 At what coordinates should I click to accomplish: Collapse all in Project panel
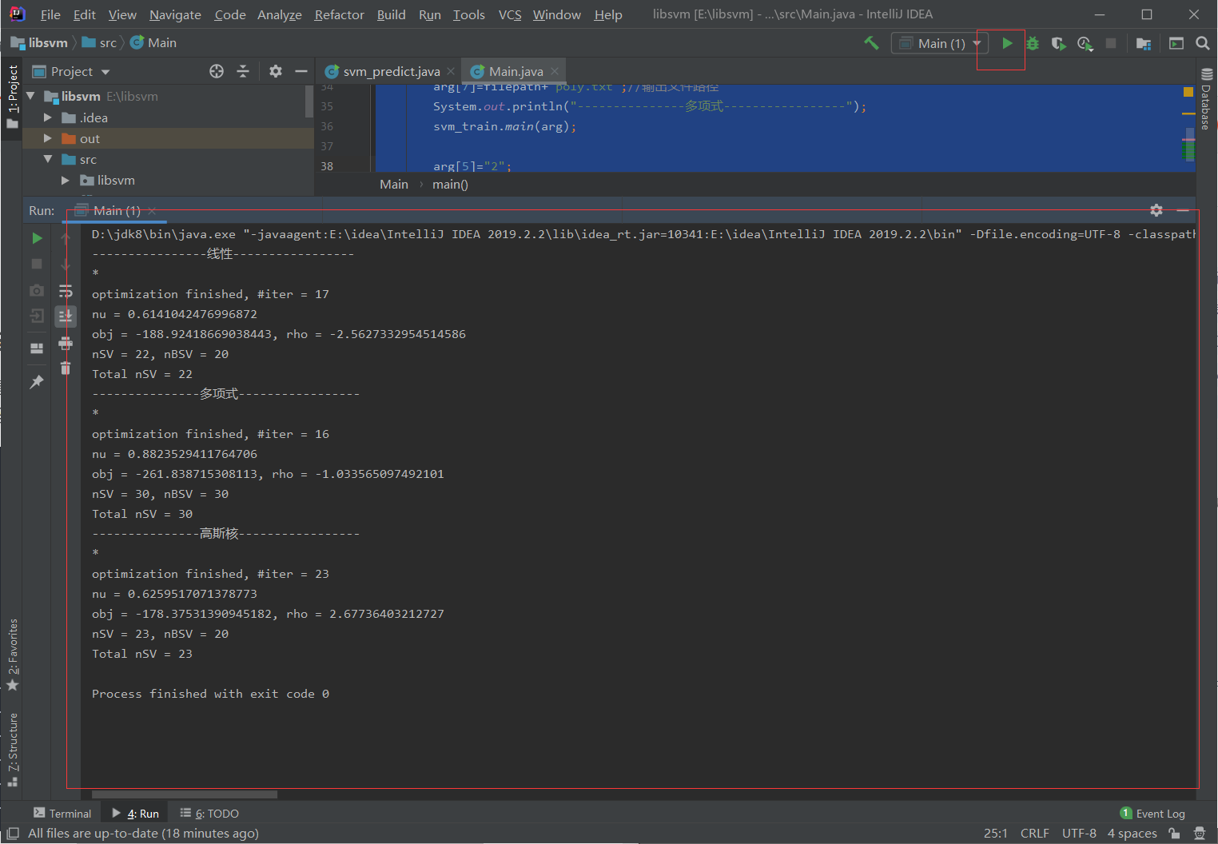coord(243,71)
